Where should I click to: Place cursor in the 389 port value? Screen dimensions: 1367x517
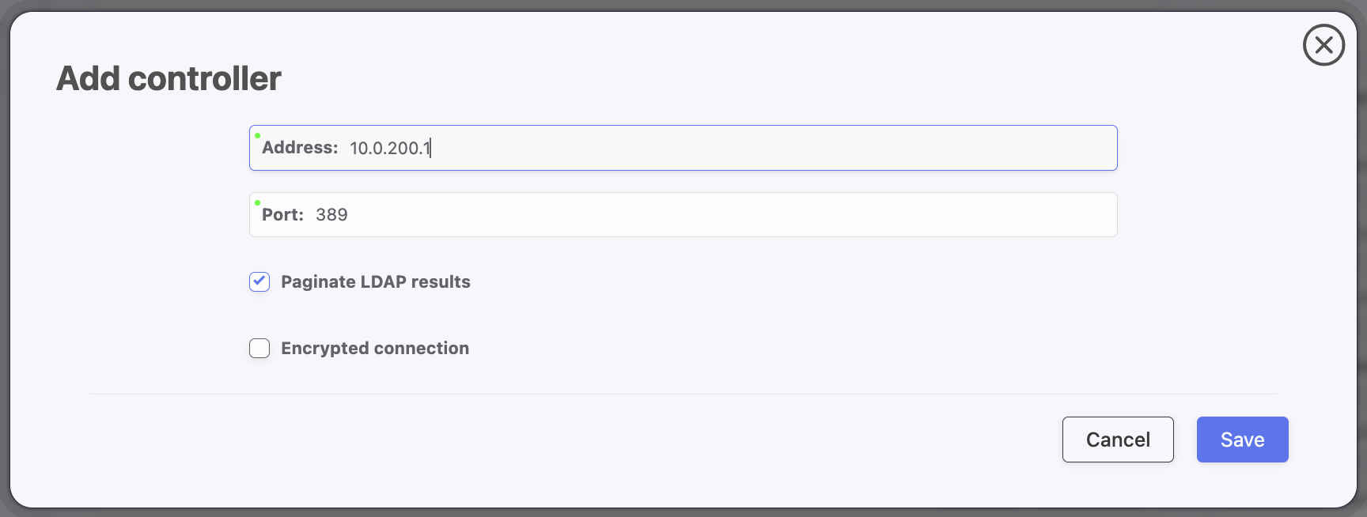pos(331,215)
